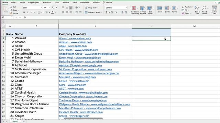Open the font size dropdown
This screenshot has height=123, width=220.
tap(49, 8)
